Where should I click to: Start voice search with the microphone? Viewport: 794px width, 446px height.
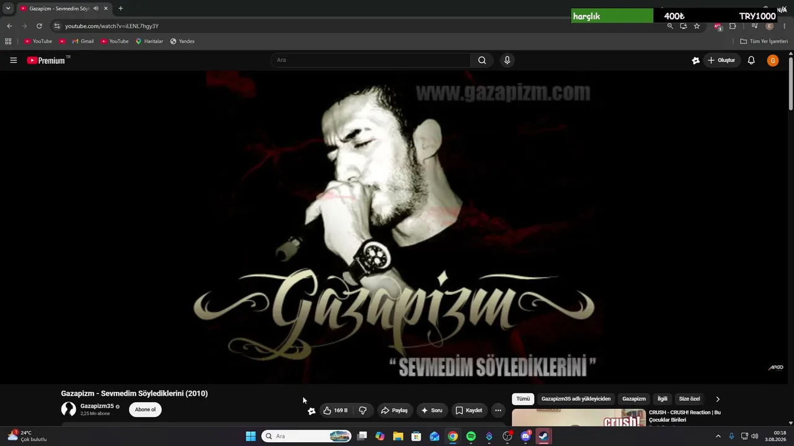coord(507,60)
